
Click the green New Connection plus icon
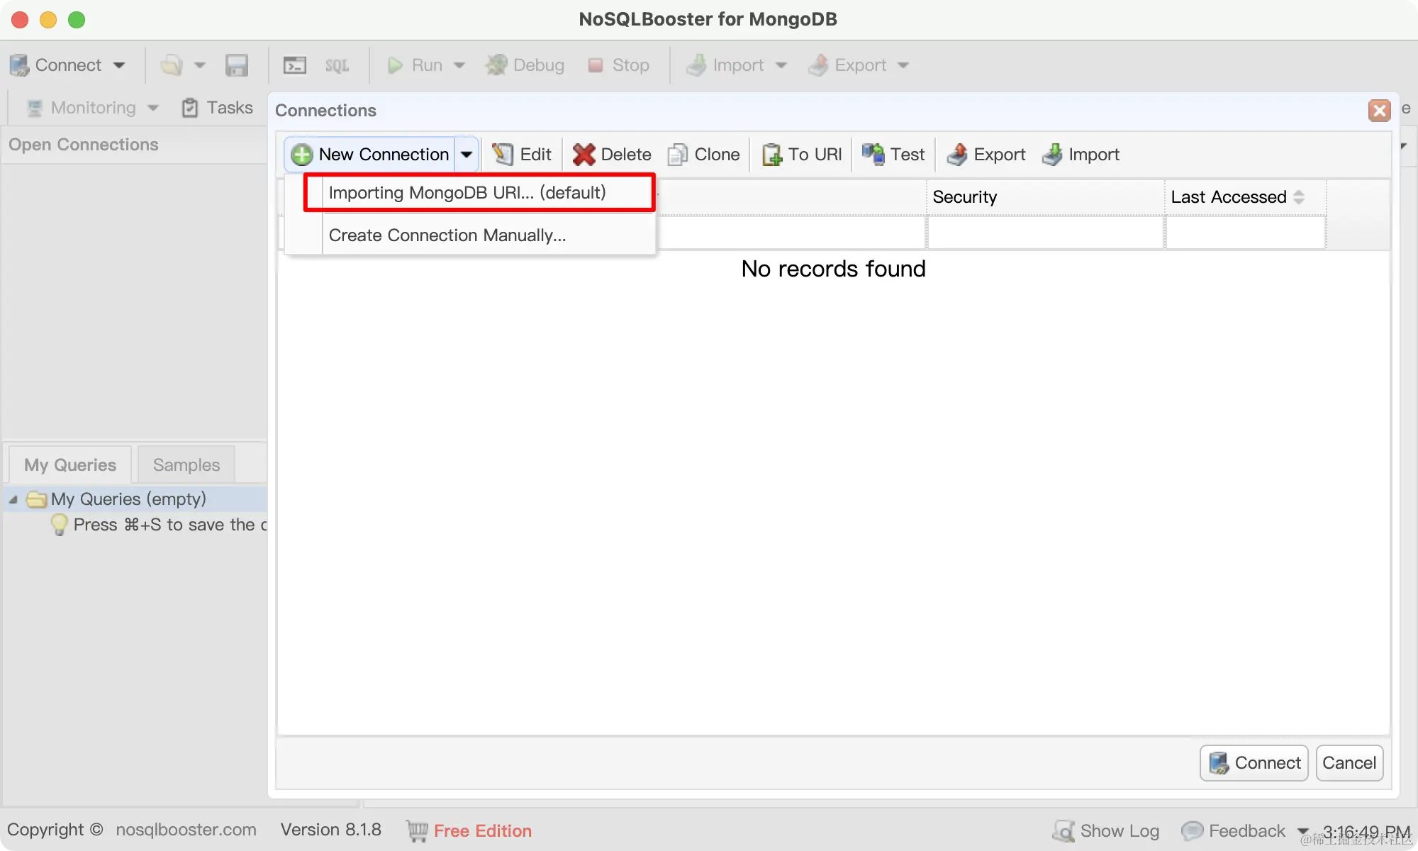[x=302, y=154]
